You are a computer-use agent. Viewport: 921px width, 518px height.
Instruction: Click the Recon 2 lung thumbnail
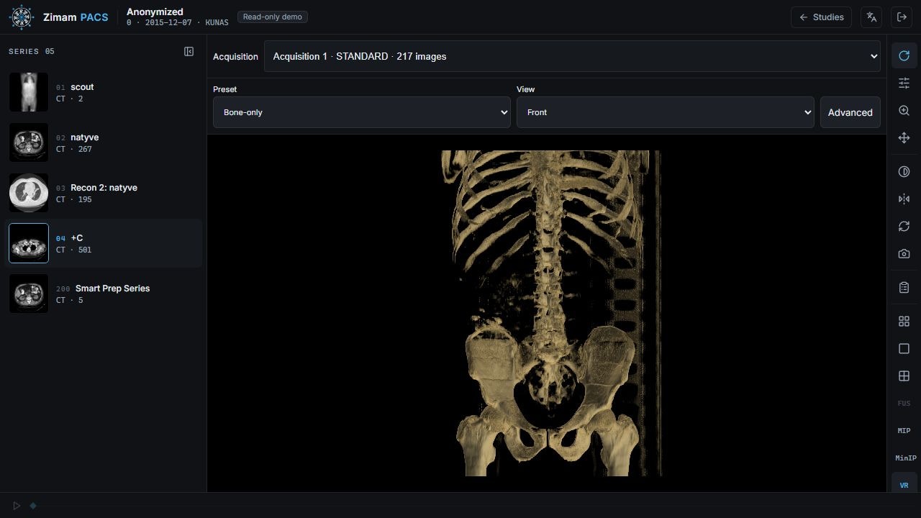coord(29,193)
